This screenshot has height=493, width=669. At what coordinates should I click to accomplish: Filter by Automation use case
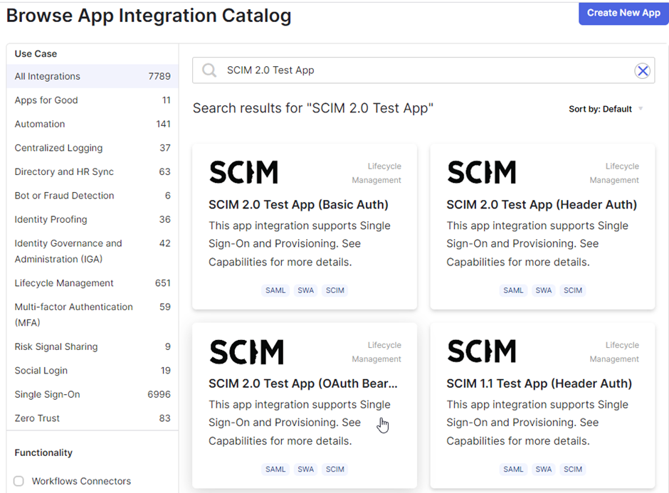(x=93, y=124)
